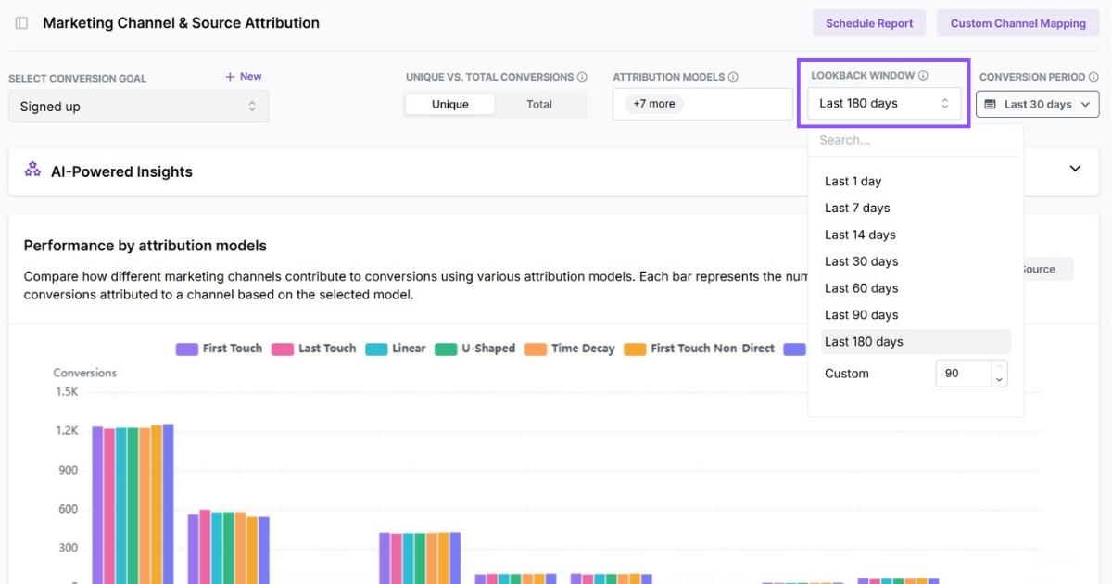
Task: Select Last 7 days option
Action: [x=857, y=208]
